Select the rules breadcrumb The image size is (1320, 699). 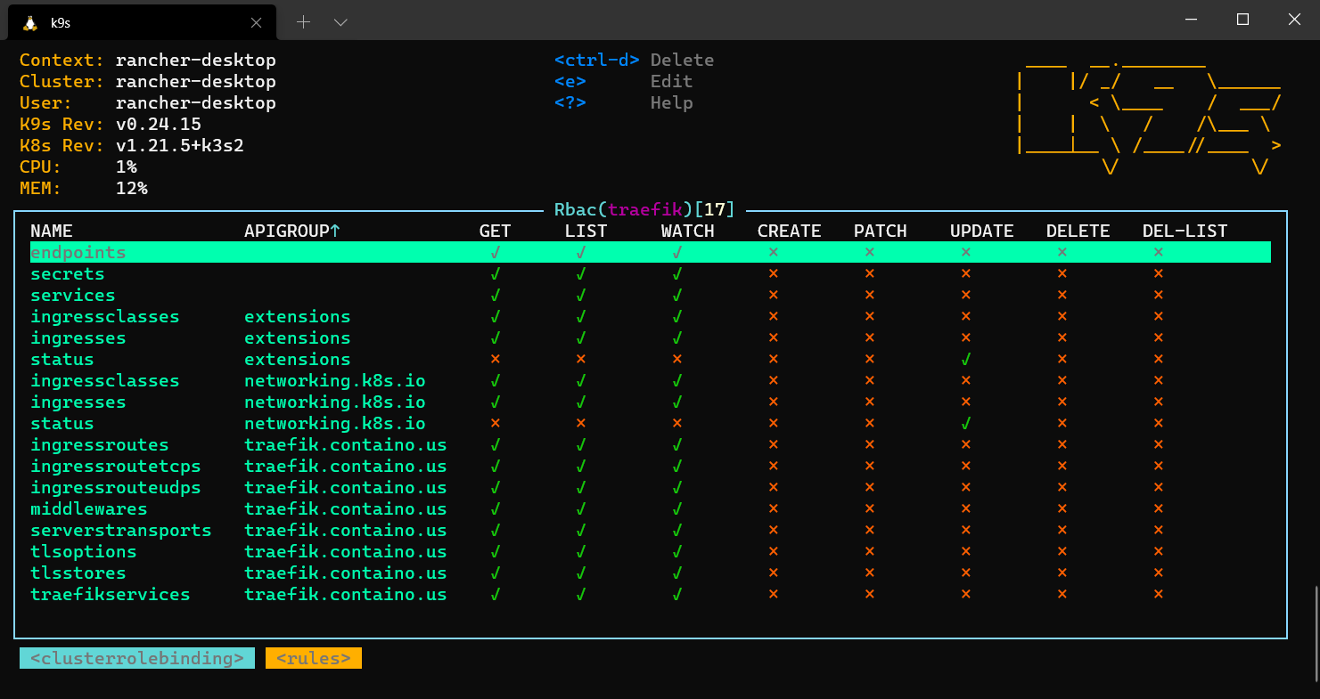(x=314, y=658)
